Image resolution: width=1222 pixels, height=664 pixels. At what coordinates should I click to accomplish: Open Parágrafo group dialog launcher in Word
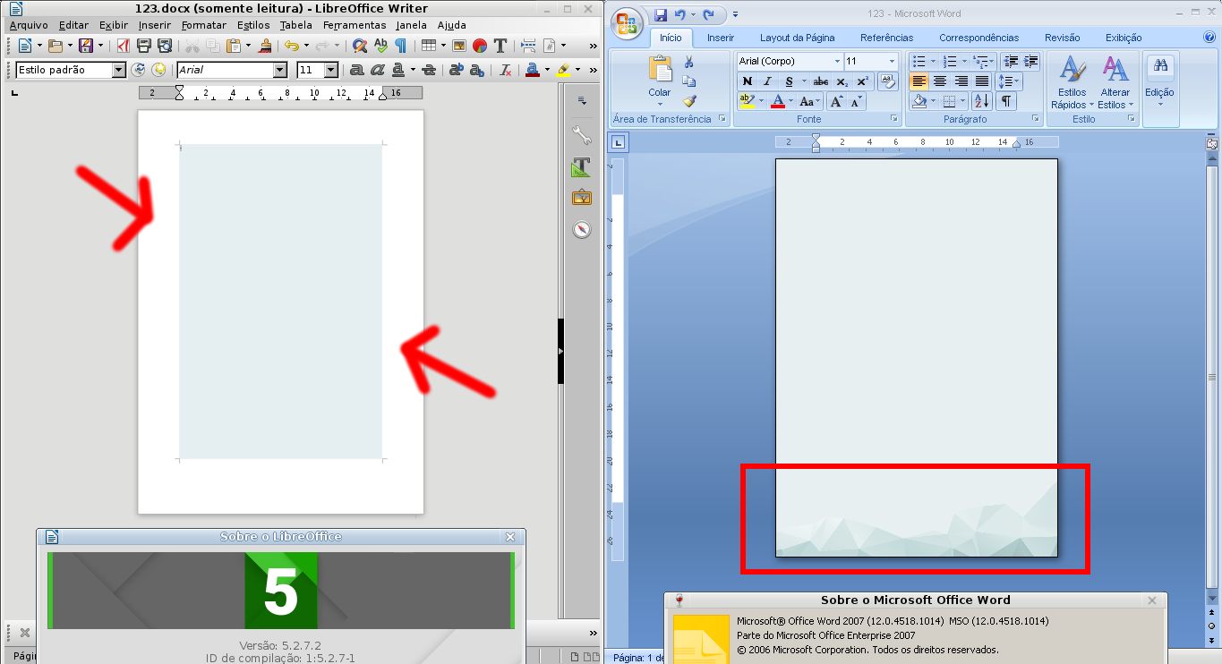click(x=1035, y=119)
